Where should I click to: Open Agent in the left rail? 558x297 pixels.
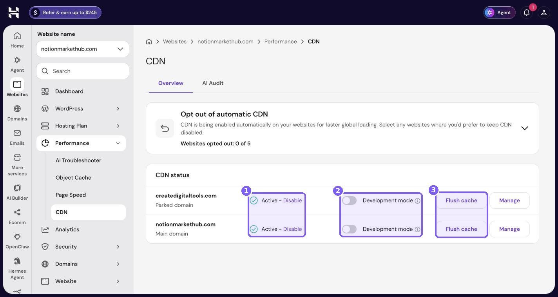tap(17, 64)
